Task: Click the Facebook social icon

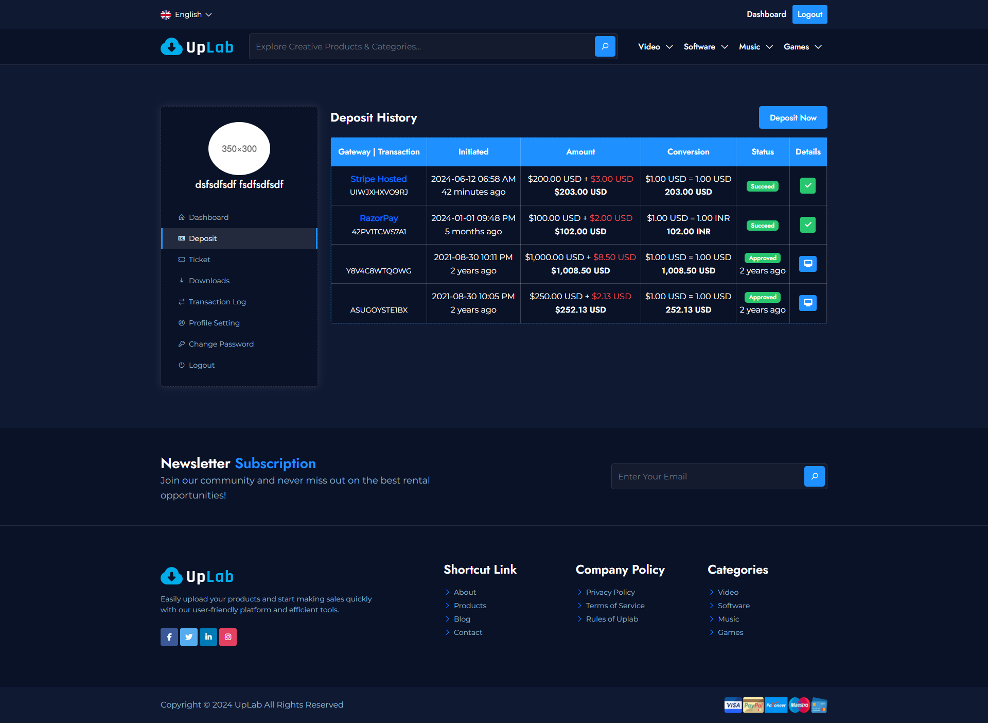Action: [x=169, y=637]
